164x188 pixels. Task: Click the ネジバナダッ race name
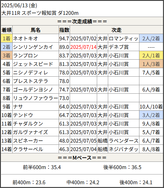click(x=124, y=149)
